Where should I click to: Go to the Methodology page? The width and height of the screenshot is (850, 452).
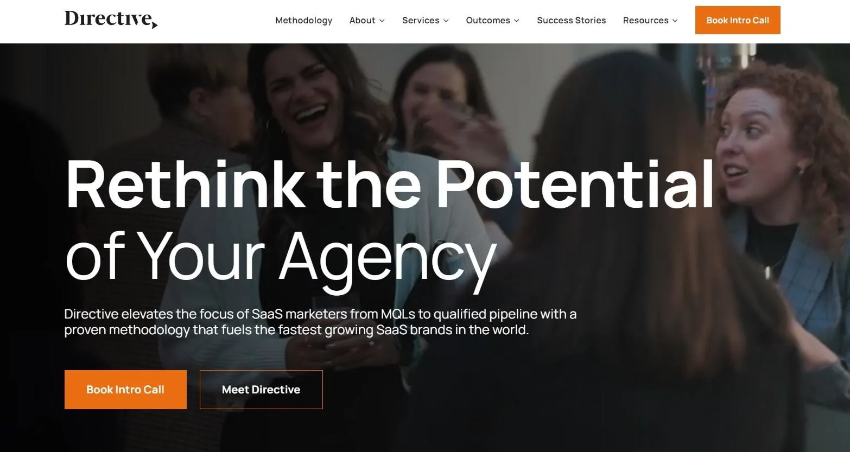[x=303, y=20]
